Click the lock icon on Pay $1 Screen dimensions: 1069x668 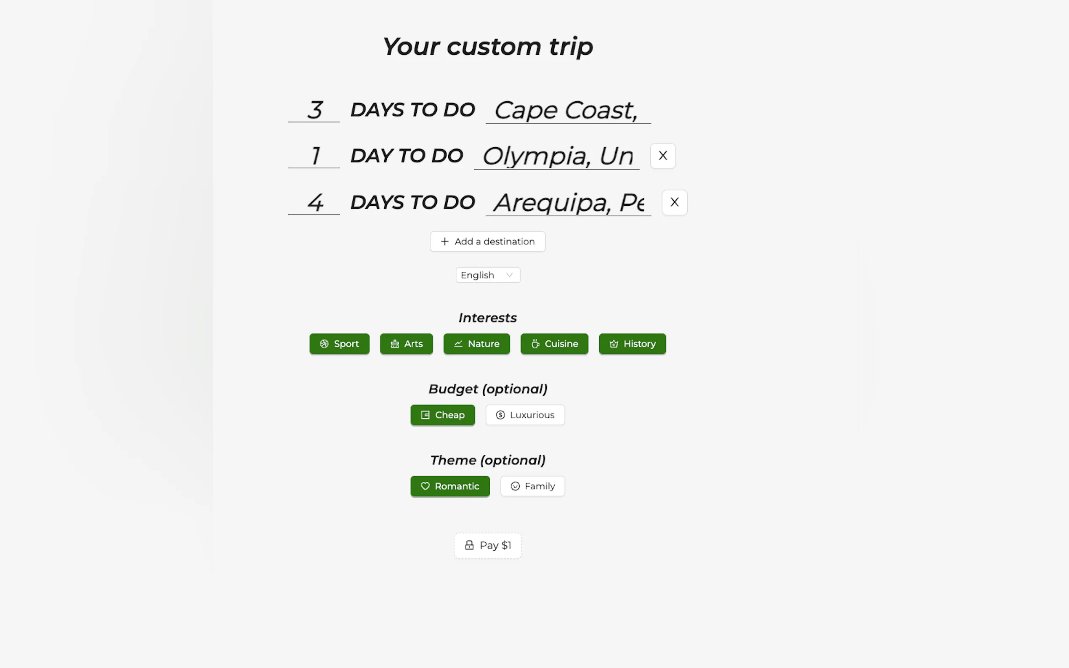[x=469, y=545]
